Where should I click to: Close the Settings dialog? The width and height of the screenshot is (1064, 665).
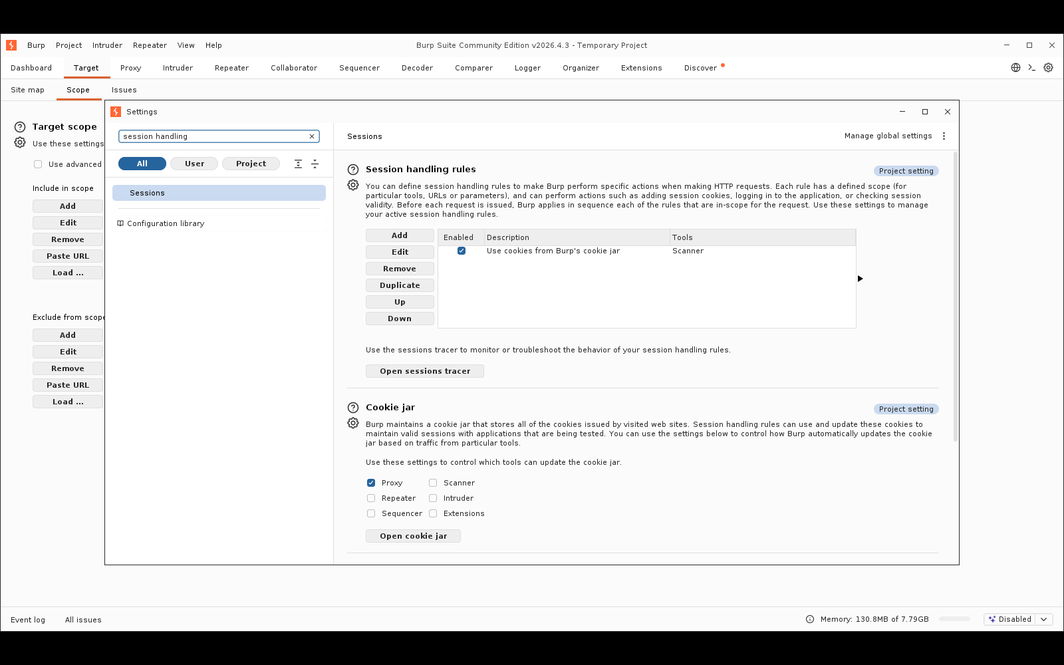(x=948, y=112)
